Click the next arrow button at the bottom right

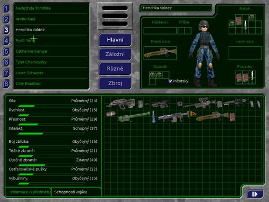coord(255,194)
